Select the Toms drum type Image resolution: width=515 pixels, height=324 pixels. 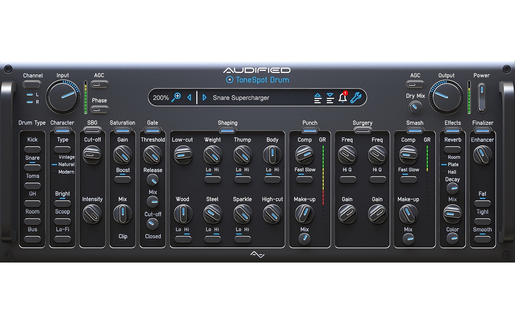tap(32, 186)
